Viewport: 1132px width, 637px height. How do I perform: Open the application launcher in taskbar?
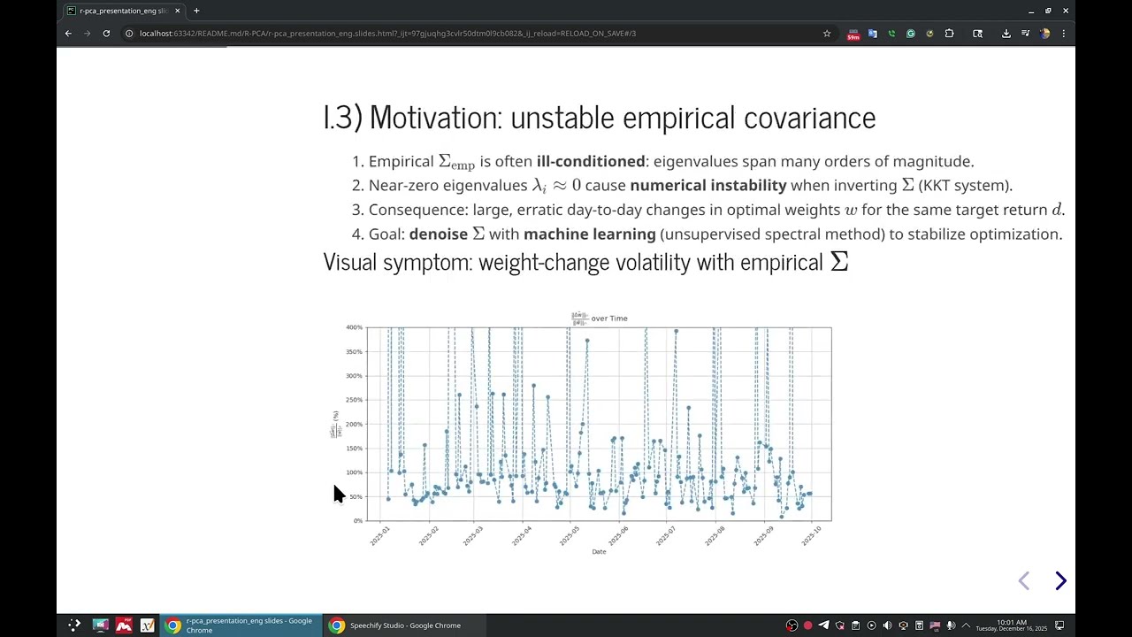pos(74,625)
